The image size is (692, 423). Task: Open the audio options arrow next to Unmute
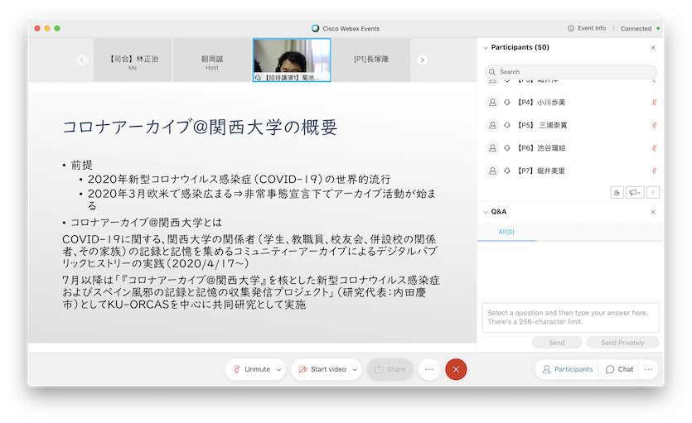point(278,369)
